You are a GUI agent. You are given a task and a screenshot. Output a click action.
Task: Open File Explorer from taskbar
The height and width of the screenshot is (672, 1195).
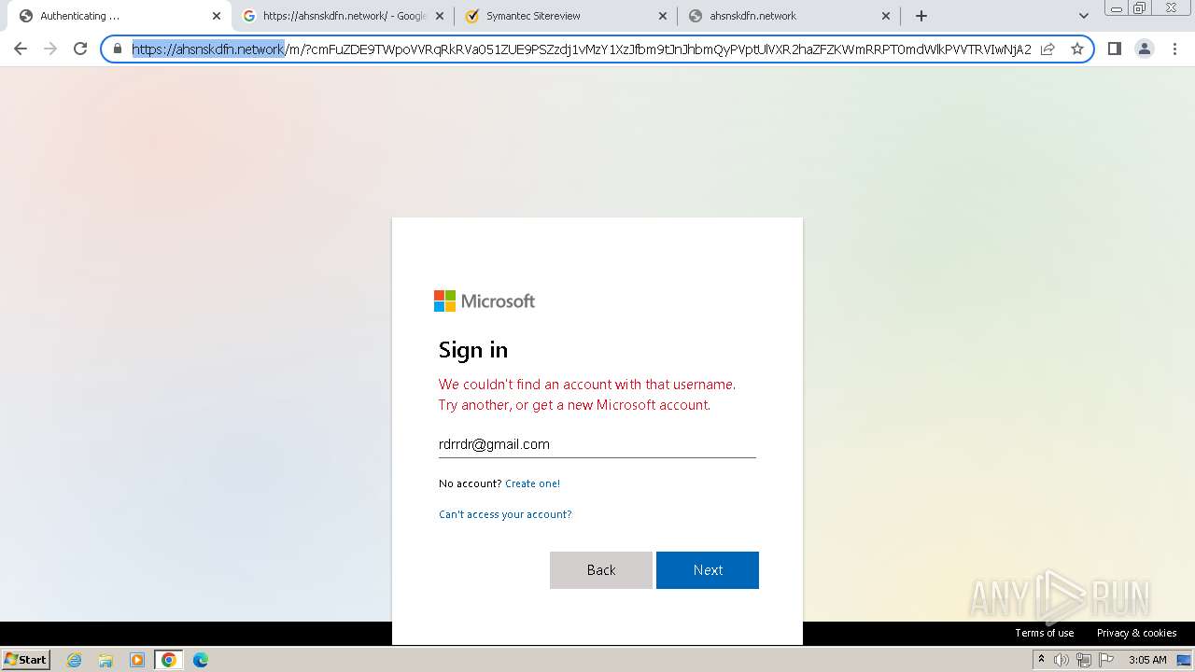click(x=105, y=660)
